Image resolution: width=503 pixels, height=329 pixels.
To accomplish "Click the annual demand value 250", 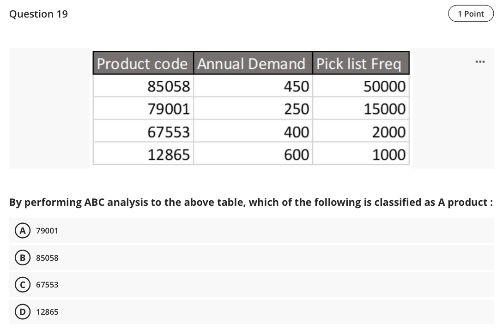I will point(297,109).
